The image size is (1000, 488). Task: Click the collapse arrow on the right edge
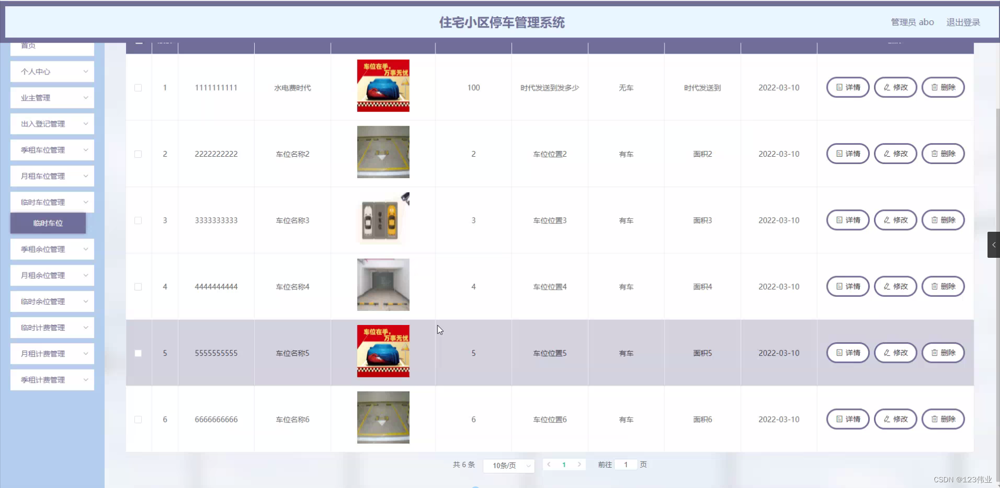994,245
